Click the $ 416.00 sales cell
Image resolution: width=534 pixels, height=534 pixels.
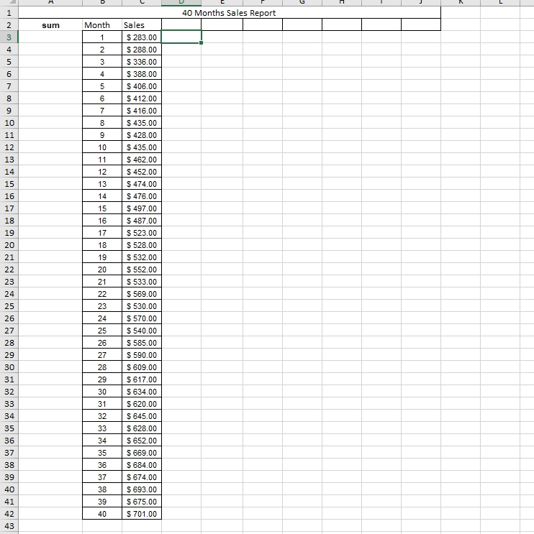(142, 111)
